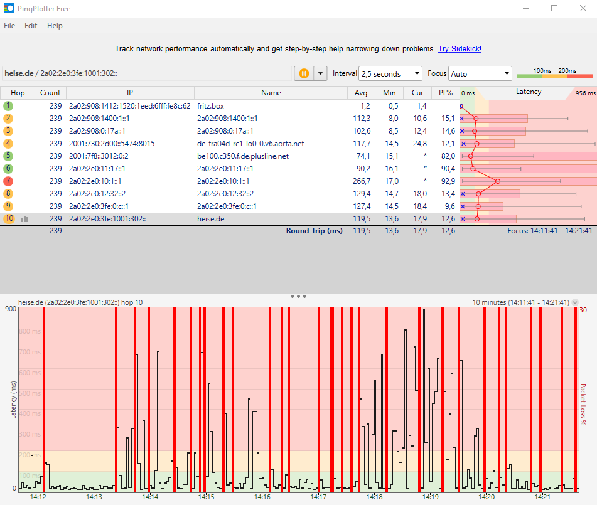Image resolution: width=597 pixels, height=505 pixels.
Task: Open the dropdown arrow beside the pause button
Action: coord(321,73)
